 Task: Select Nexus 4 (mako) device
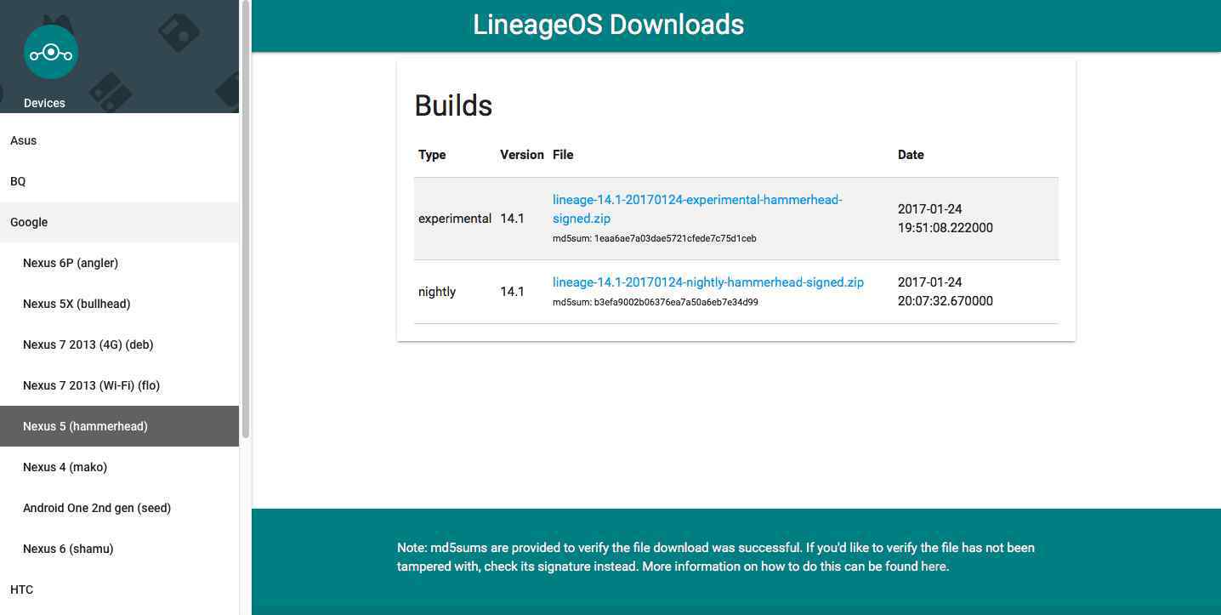point(119,467)
